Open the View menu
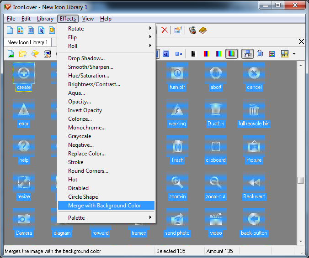The height and width of the screenshot is (258, 309). pos(88,19)
